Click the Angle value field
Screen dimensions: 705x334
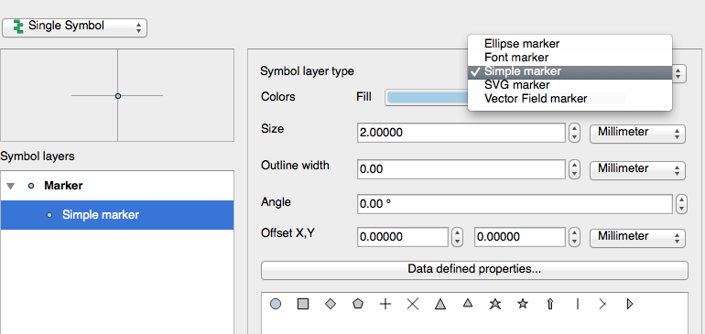pos(515,204)
